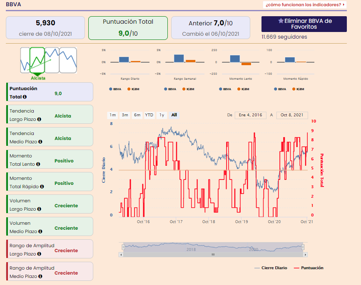361x285 pixels.
Task: Click Positivo value of Momento Total Rápido
Action: [64, 183]
